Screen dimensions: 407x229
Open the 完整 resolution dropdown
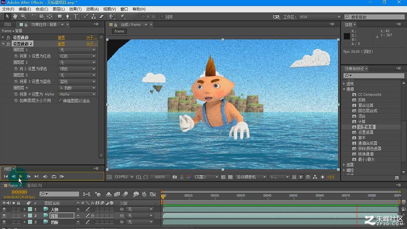click(x=206, y=177)
